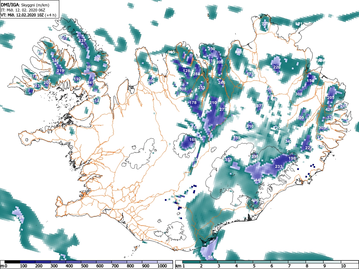
Task: Select the 'IT: Mið. 12. 02. 2020 06Z' line
Action: (23, 10)
